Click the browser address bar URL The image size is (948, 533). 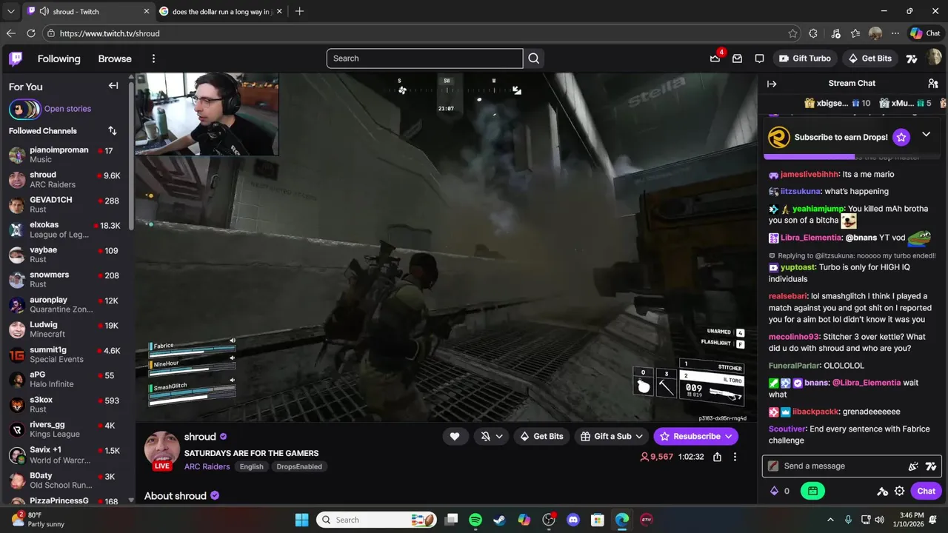coord(110,33)
